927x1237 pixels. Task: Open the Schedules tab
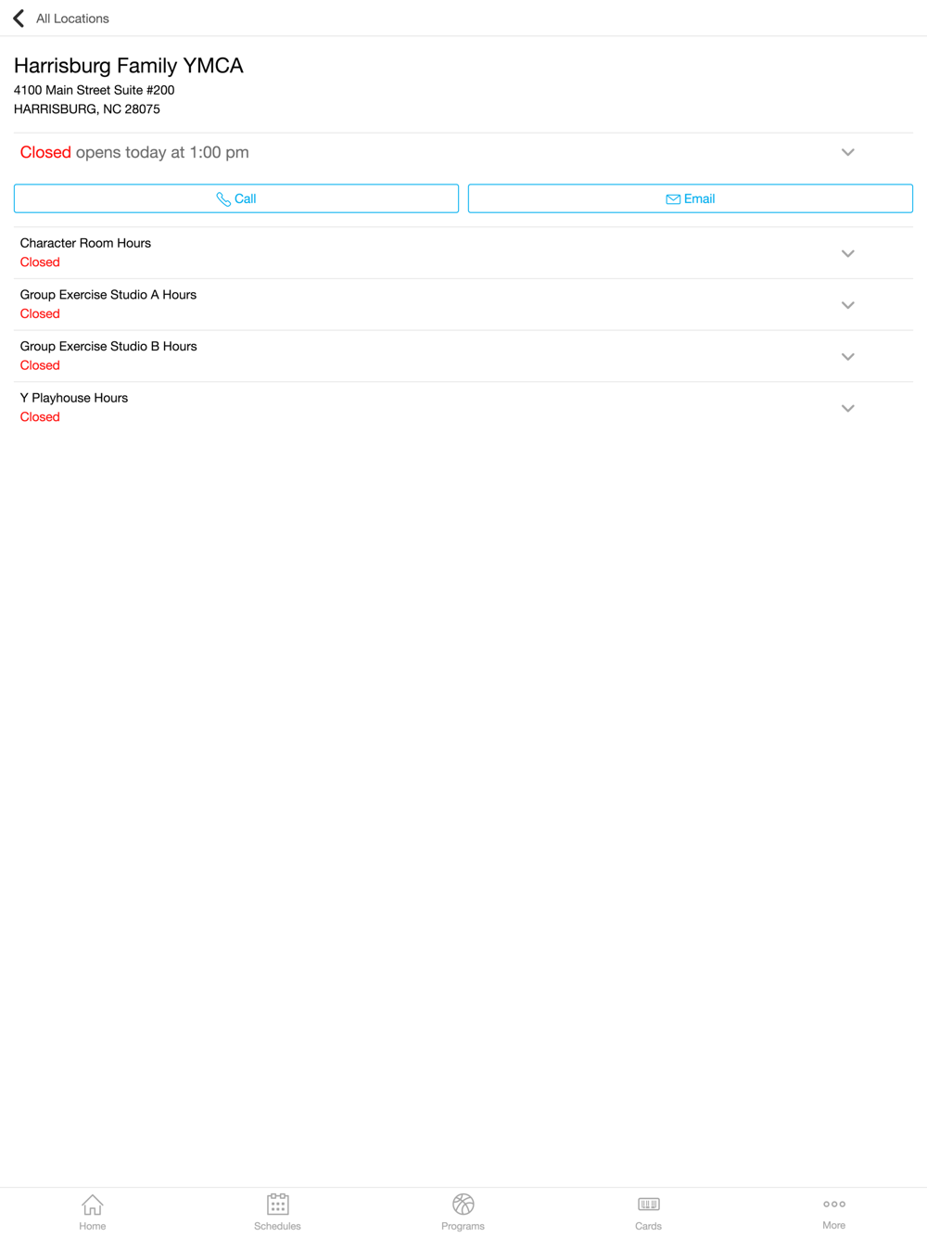click(277, 1212)
